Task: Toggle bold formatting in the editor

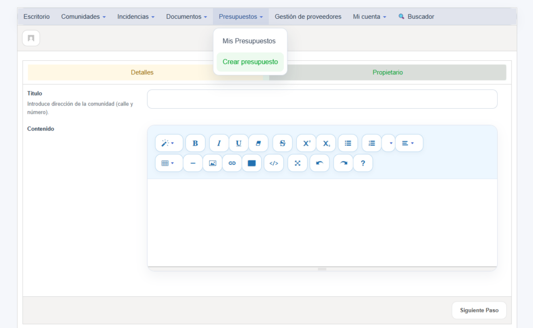Action: tap(195, 143)
